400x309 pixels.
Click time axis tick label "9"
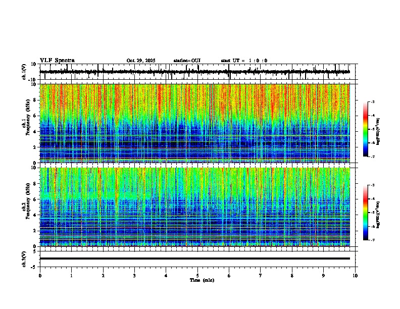[323, 276]
